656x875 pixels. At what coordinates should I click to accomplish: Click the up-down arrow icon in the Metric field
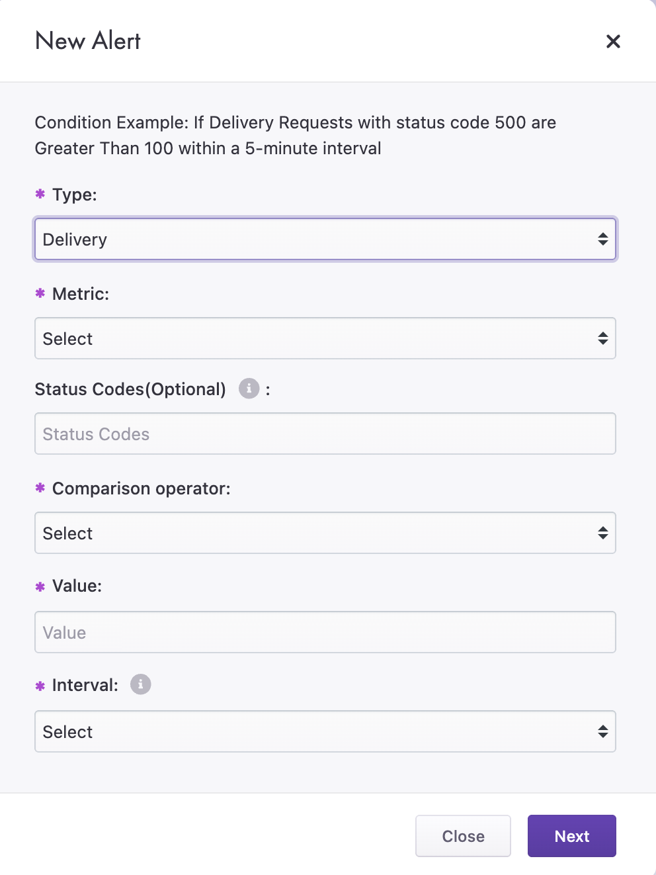pyautogui.click(x=602, y=338)
